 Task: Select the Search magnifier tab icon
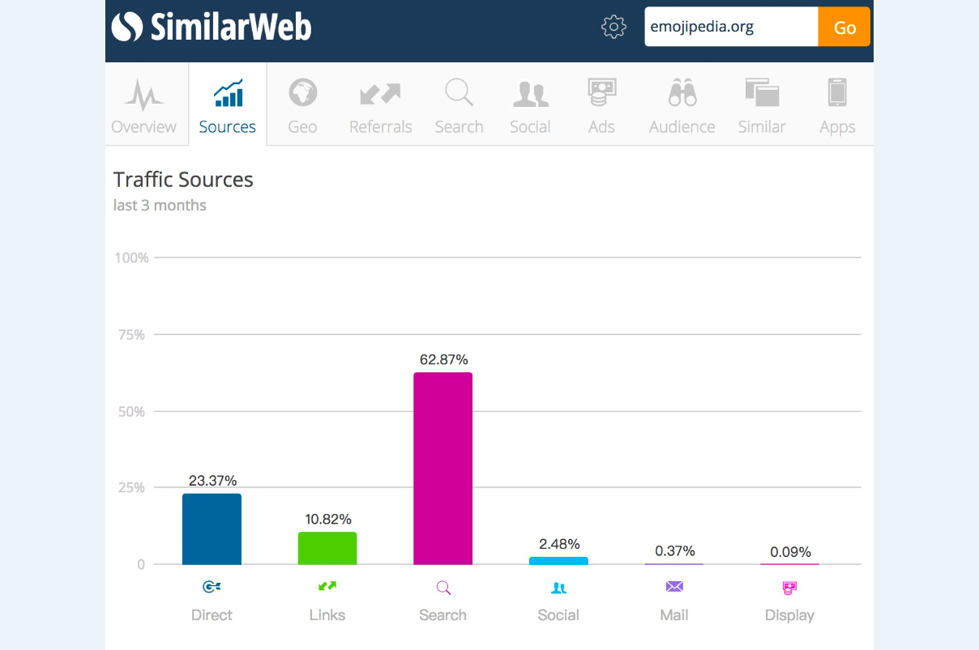coord(459,92)
